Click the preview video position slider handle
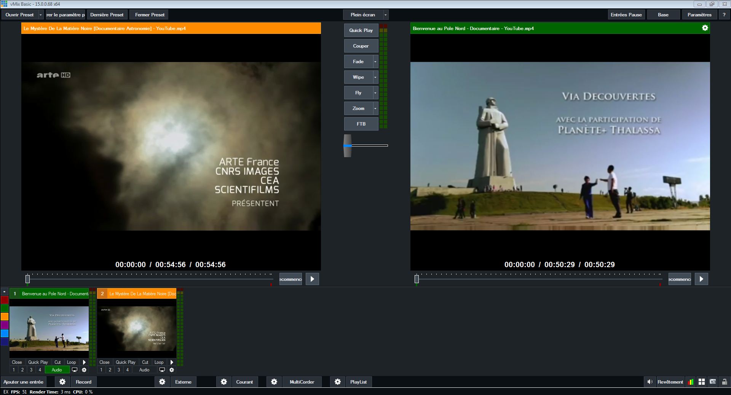The height and width of the screenshot is (395, 731). pos(27,279)
